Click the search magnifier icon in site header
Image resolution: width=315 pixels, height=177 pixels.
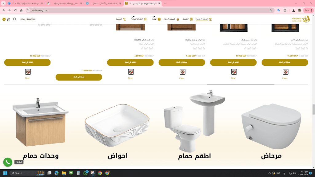click(x=15, y=19)
